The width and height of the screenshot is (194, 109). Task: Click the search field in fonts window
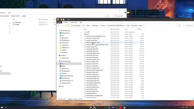point(188,25)
